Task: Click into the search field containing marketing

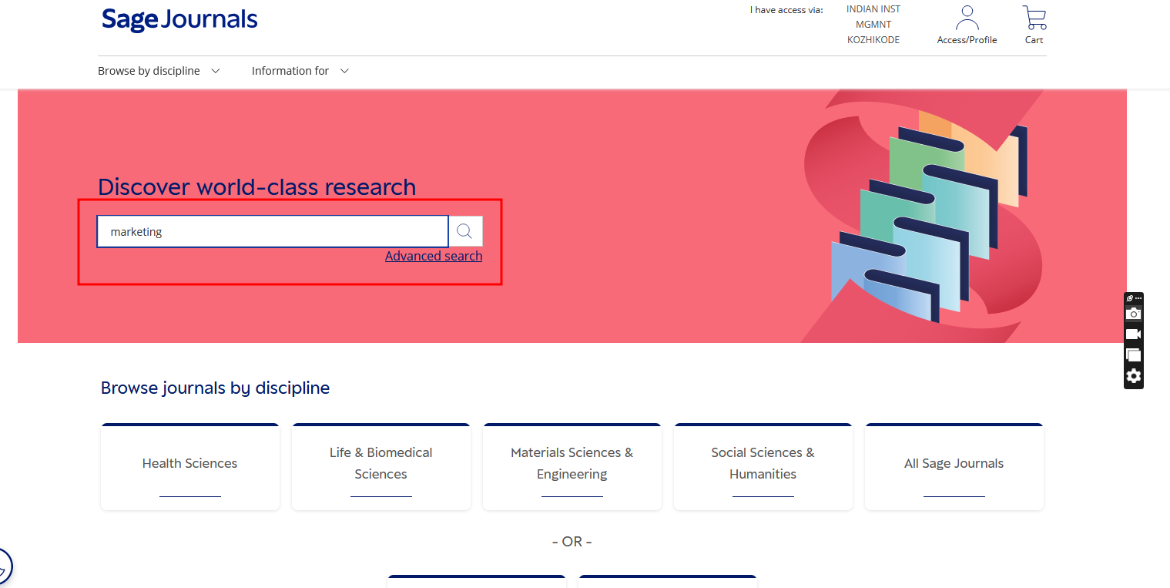Action: 272,231
